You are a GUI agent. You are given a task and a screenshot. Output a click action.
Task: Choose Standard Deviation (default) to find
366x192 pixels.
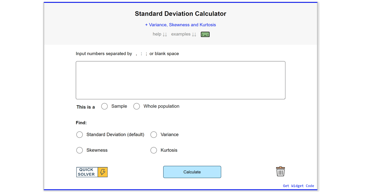(79, 134)
